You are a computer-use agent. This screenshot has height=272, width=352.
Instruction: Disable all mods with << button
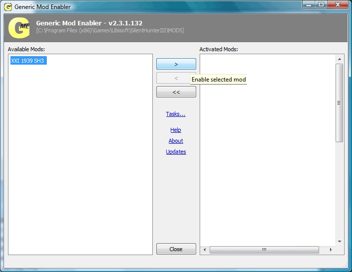tap(176, 92)
